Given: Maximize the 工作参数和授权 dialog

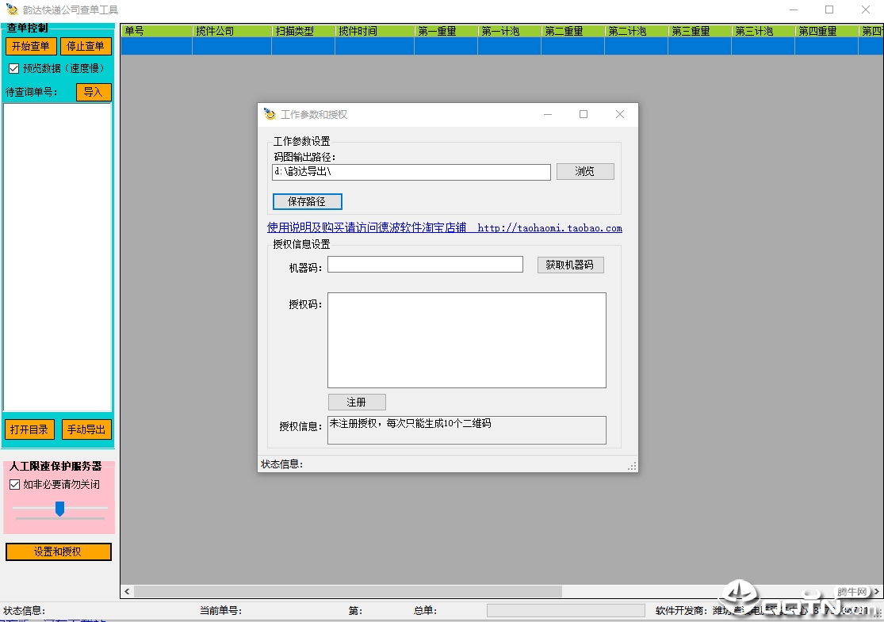Looking at the screenshot, I should pyautogui.click(x=584, y=114).
